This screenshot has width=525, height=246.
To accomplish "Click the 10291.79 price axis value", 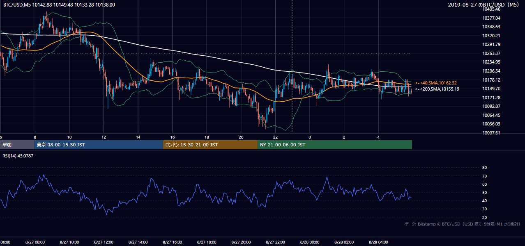I will (491, 44).
